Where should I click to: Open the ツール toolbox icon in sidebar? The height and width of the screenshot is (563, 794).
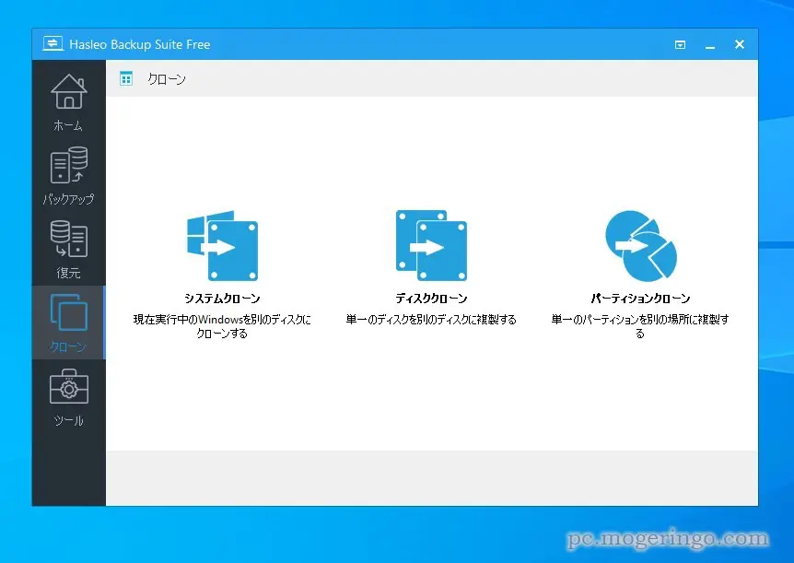69,386
